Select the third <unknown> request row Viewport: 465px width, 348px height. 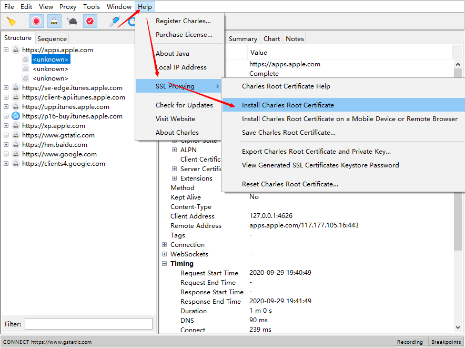50,78
